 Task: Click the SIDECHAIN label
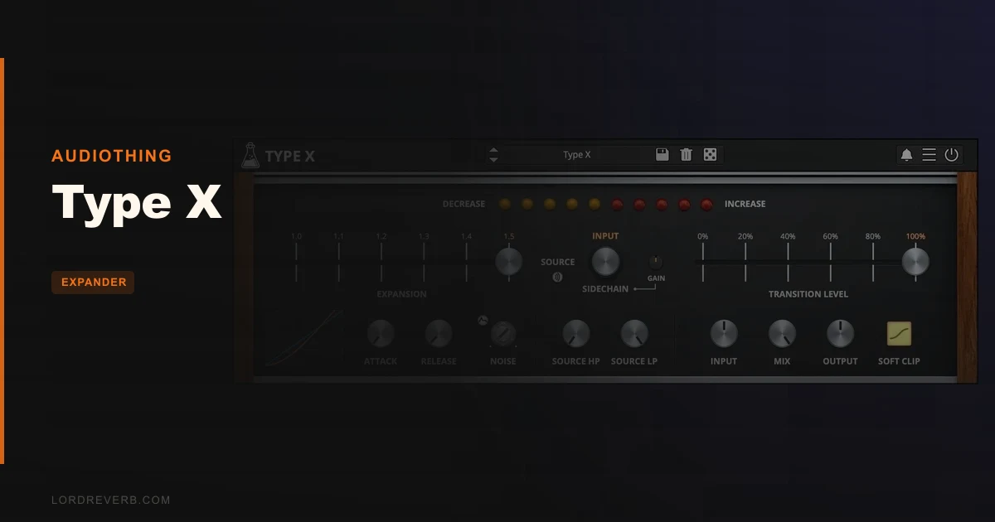coord(605,289)
